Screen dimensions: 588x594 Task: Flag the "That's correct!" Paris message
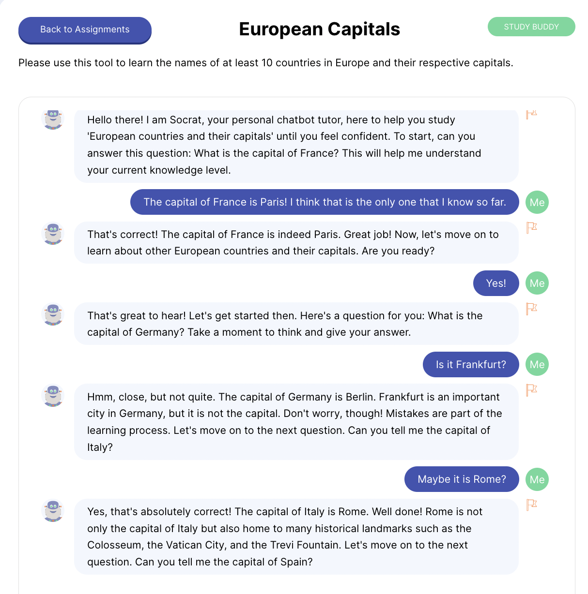point(531,227)
